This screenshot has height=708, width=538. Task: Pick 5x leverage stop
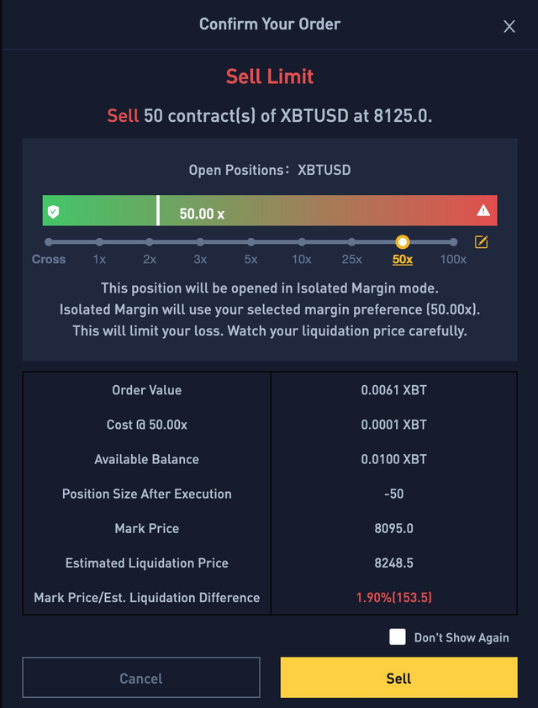tap(251, 242)
